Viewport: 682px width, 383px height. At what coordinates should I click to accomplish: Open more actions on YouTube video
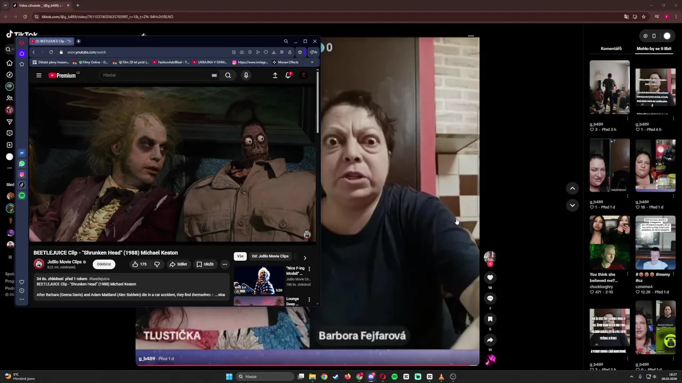coord(225,264)
